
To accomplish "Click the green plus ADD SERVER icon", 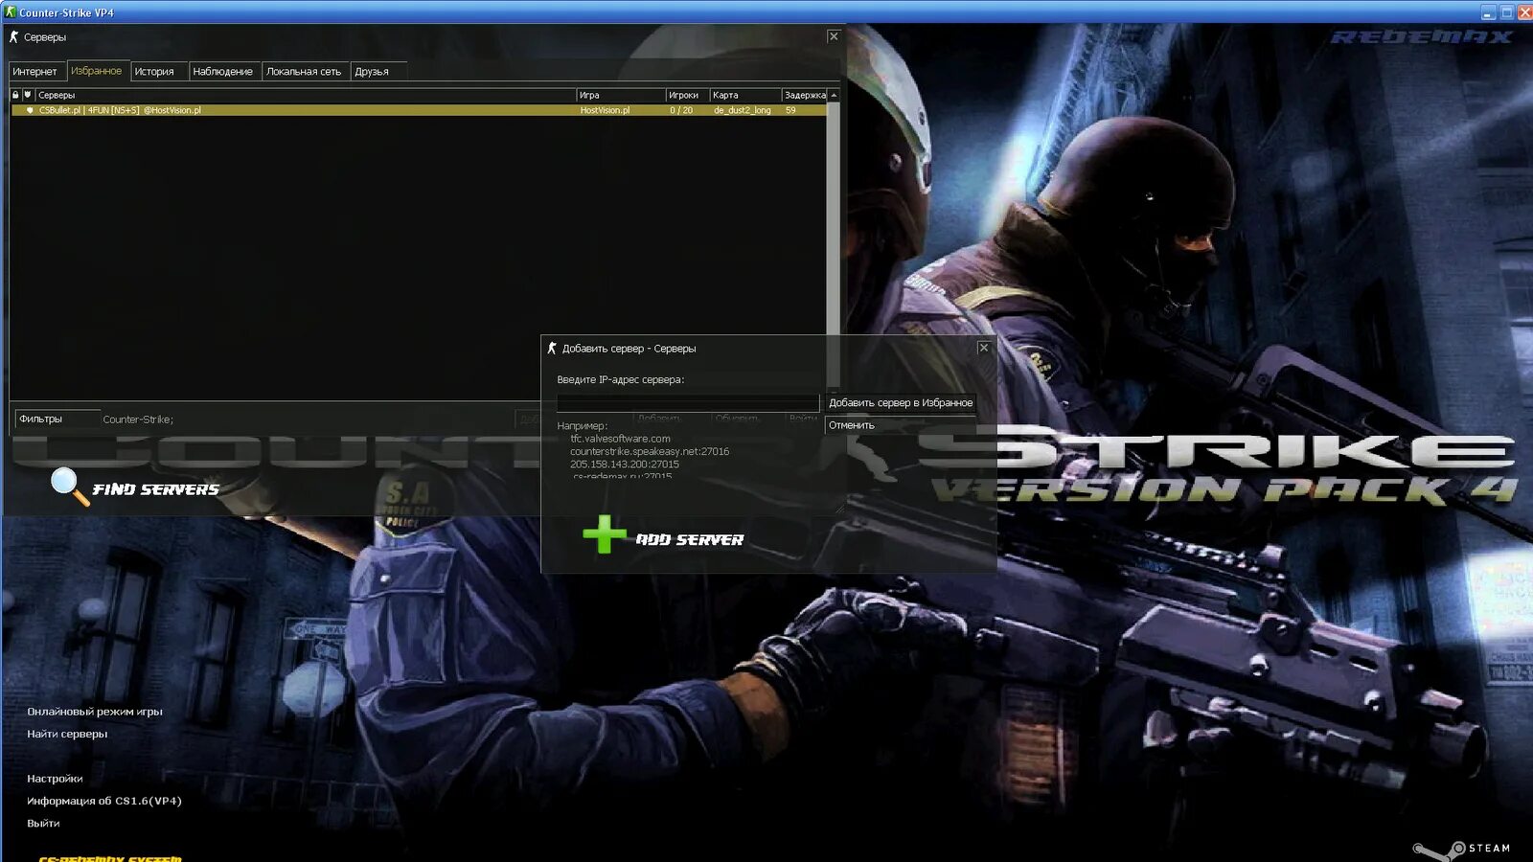I will click(605, 534).
